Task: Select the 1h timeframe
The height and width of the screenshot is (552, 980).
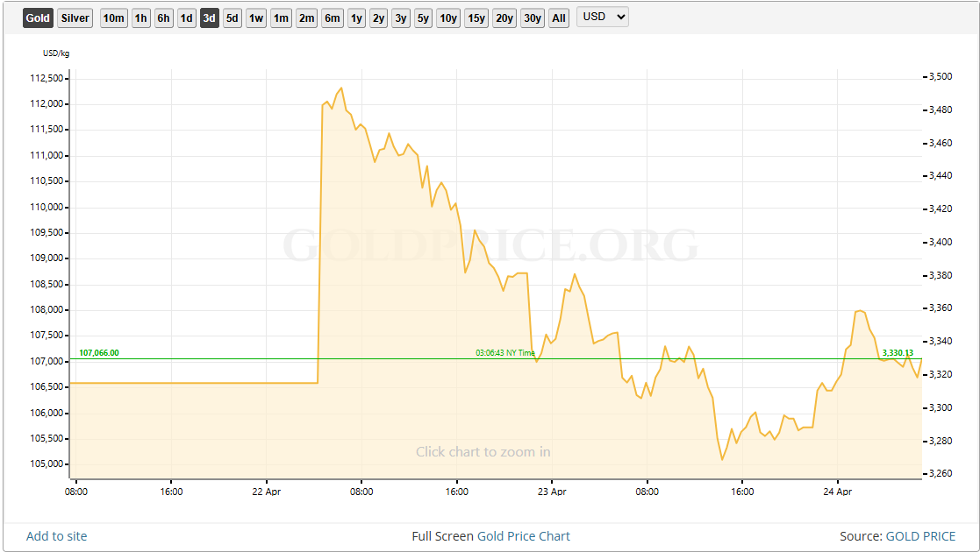Action: 140,18
